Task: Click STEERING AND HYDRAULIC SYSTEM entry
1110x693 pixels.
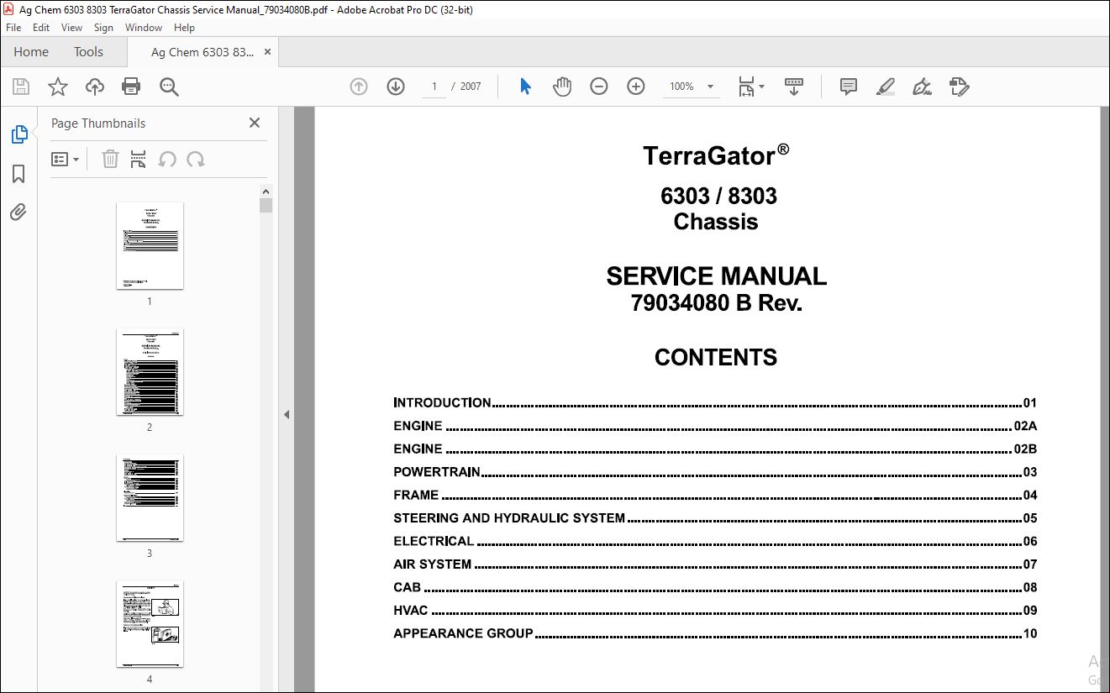Action: tap(715, 518)
